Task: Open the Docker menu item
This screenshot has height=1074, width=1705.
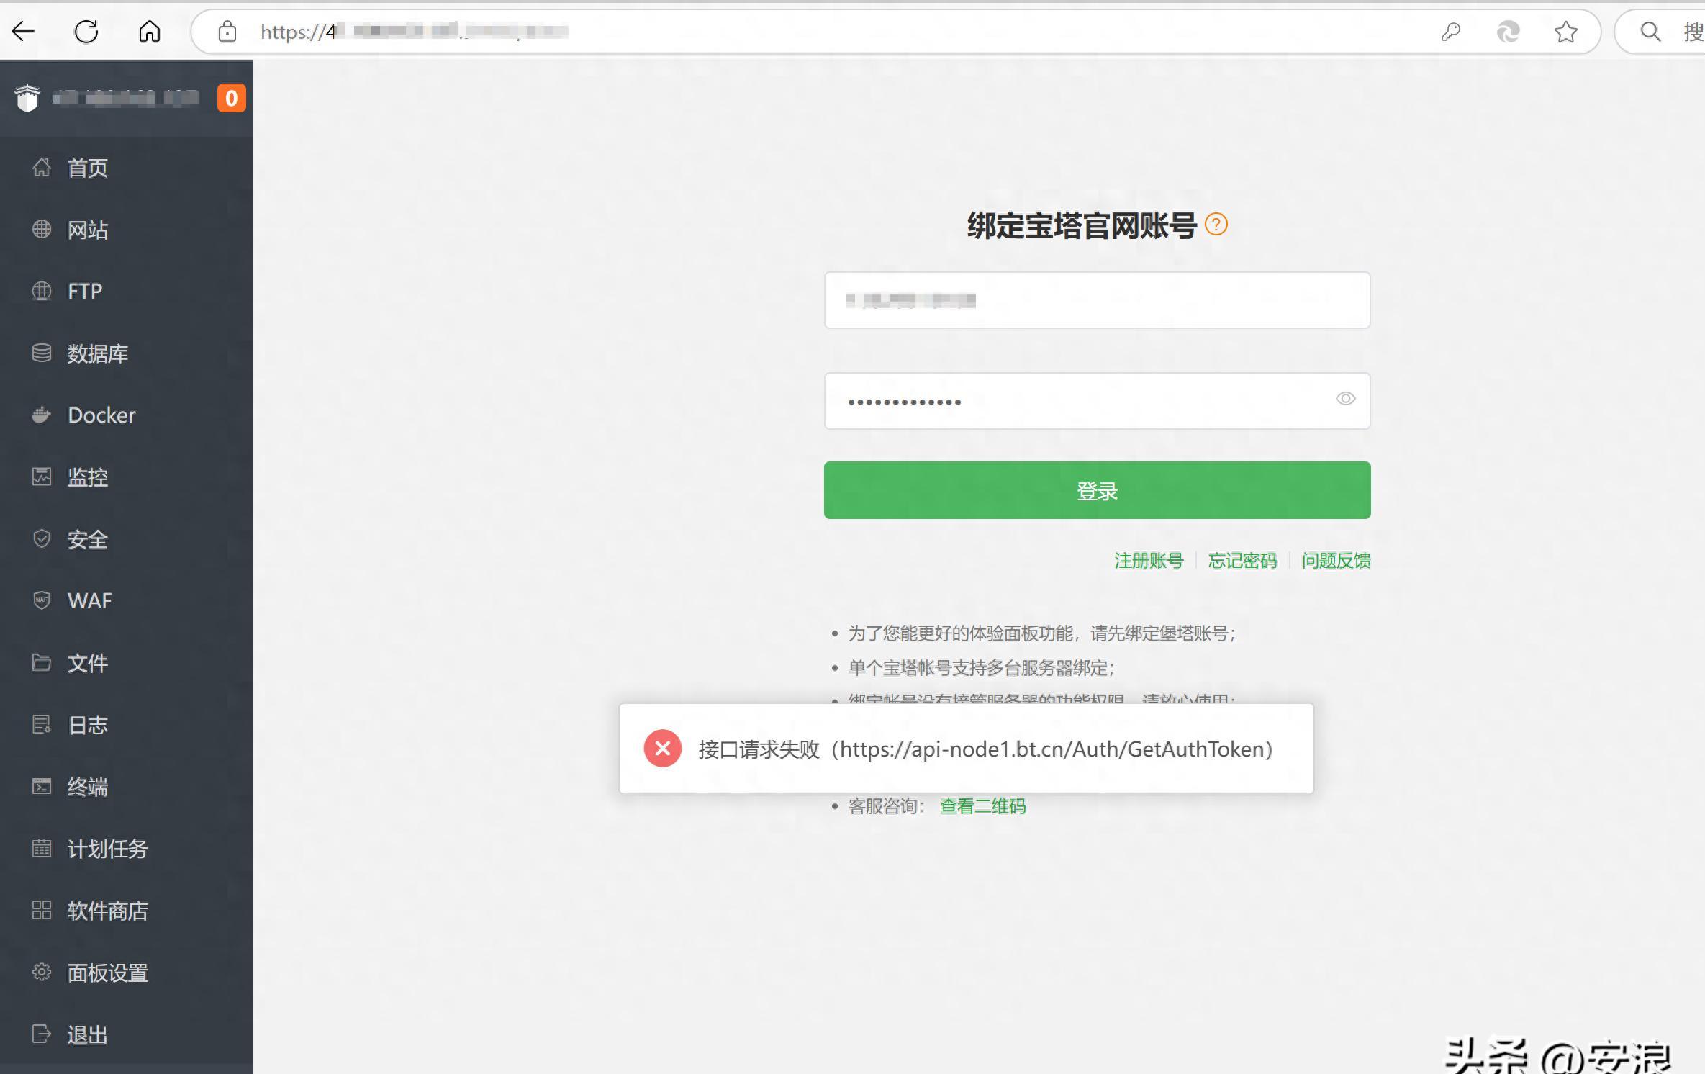Action: click(x=101, y=415)
